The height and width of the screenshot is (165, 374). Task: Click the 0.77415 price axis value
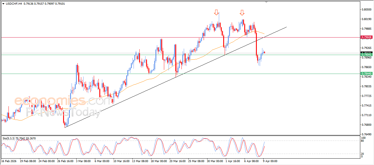coord(367,106)
